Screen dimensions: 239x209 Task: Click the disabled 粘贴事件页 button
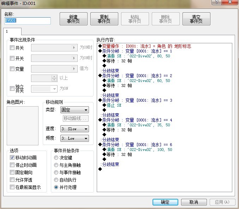(x=135, y=19)
